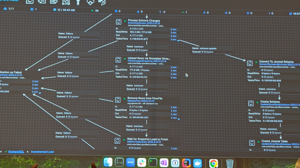Image resolution: width=300 pixels, height=168 pixels.
Task: Click the blue stopped components square icon
Action: pyautogui.click(x=116, y=11)
